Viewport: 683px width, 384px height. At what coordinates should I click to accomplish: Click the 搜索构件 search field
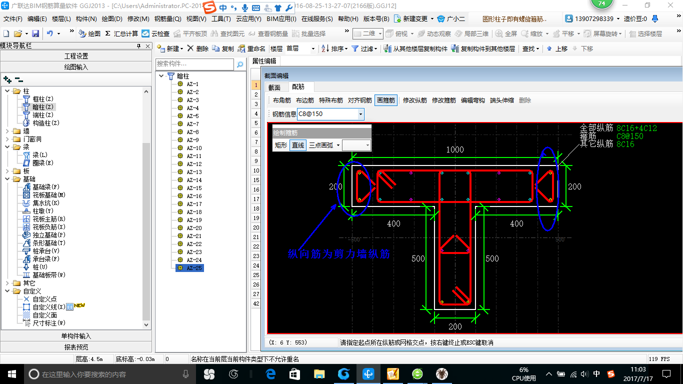click(194, 64)
